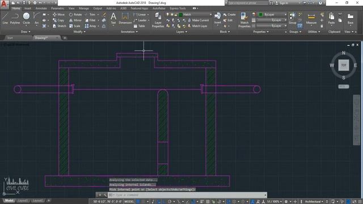
Task: Open the Insert ribbon tab
Action: tap(28, 8)
